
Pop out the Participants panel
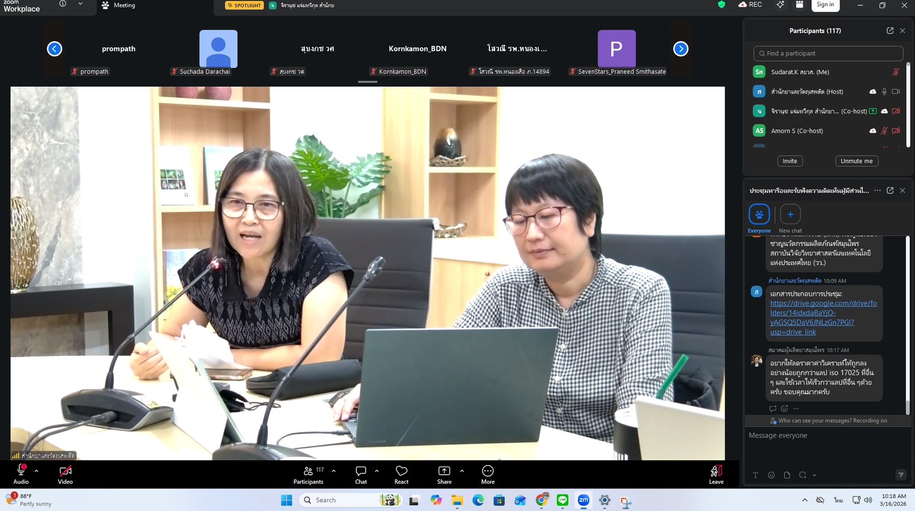coord(890,30)
